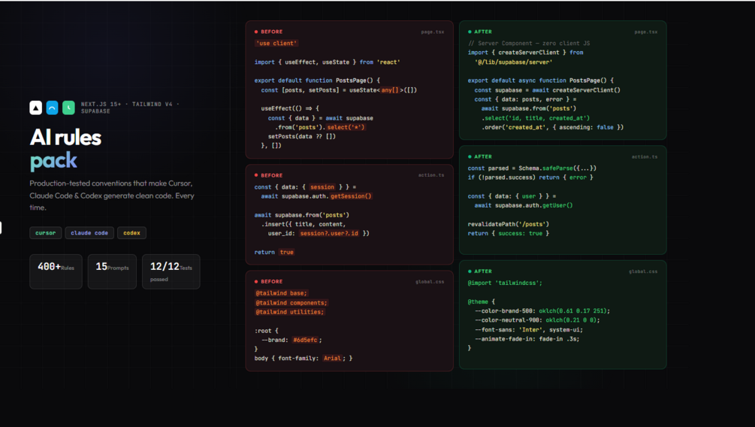Click the green Supabase icon

[68, 108]
